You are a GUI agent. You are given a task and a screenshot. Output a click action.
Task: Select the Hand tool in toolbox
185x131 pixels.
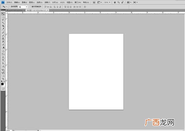(3, 76)
